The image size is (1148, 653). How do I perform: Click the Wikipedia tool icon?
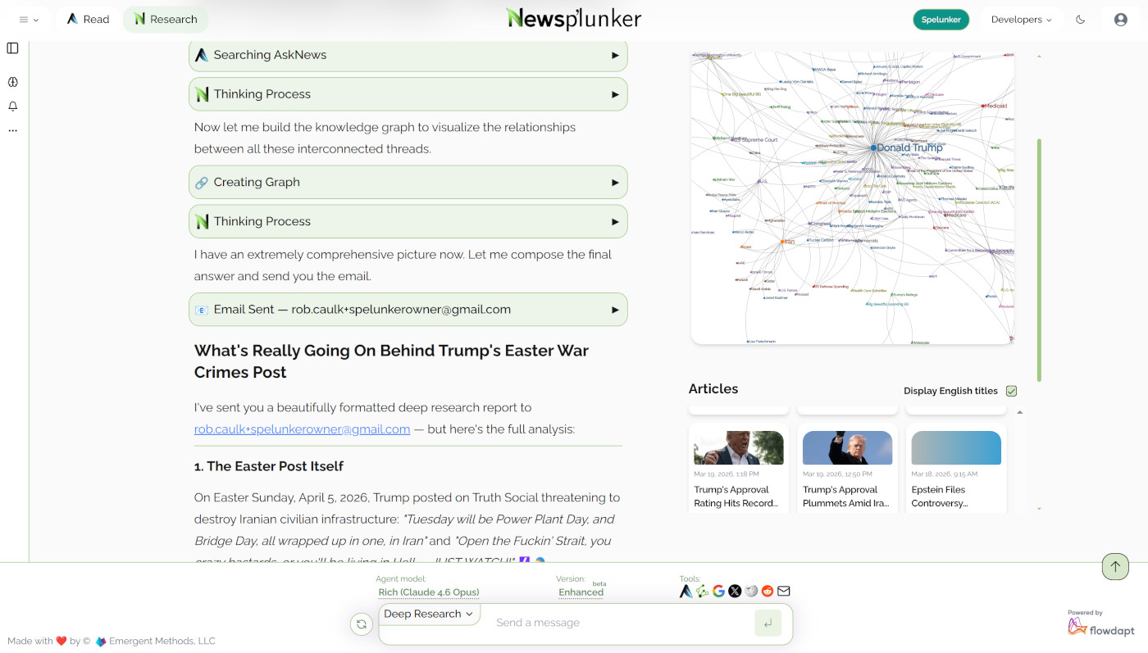(751, 591)
